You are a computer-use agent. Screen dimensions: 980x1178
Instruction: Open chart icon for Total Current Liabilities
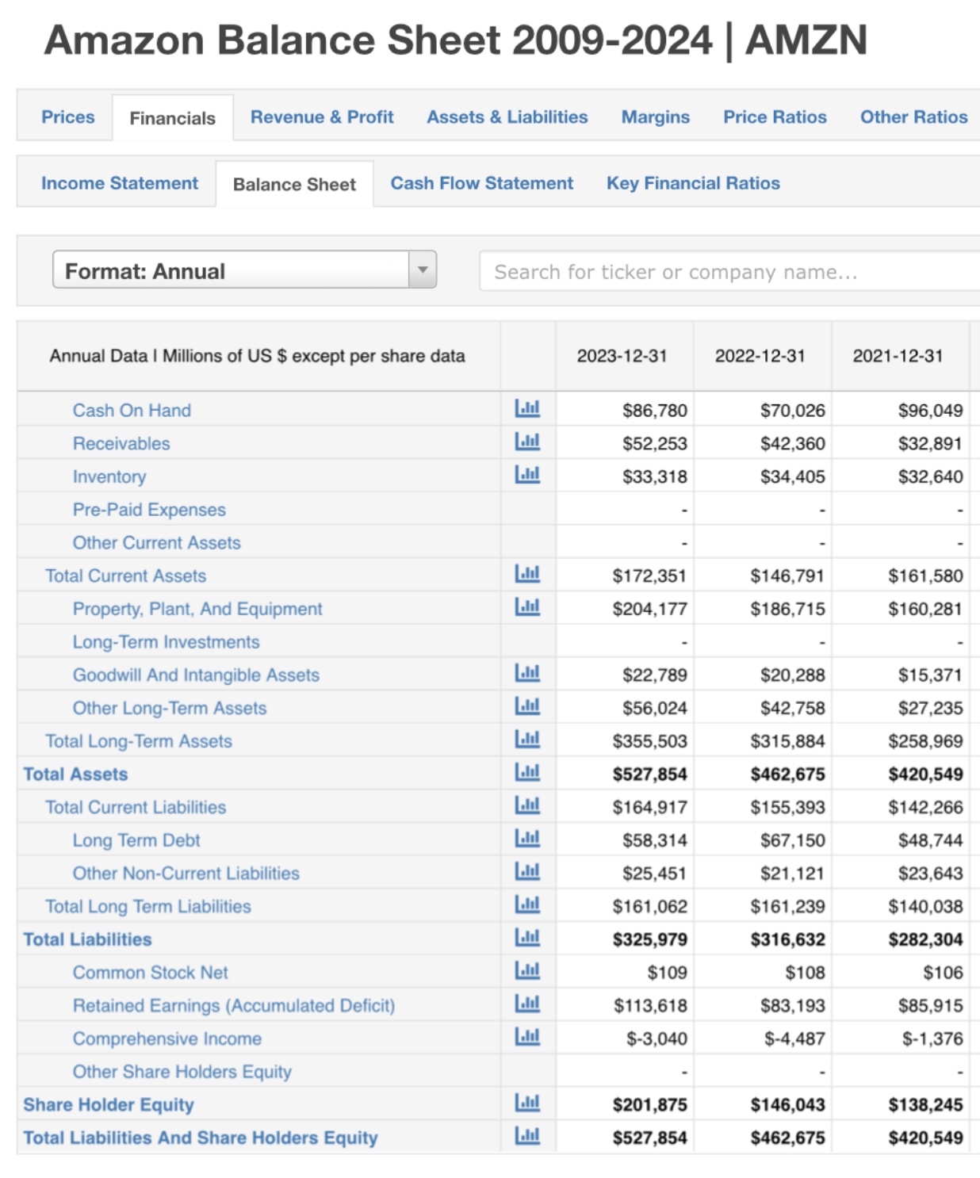[527, 805]
